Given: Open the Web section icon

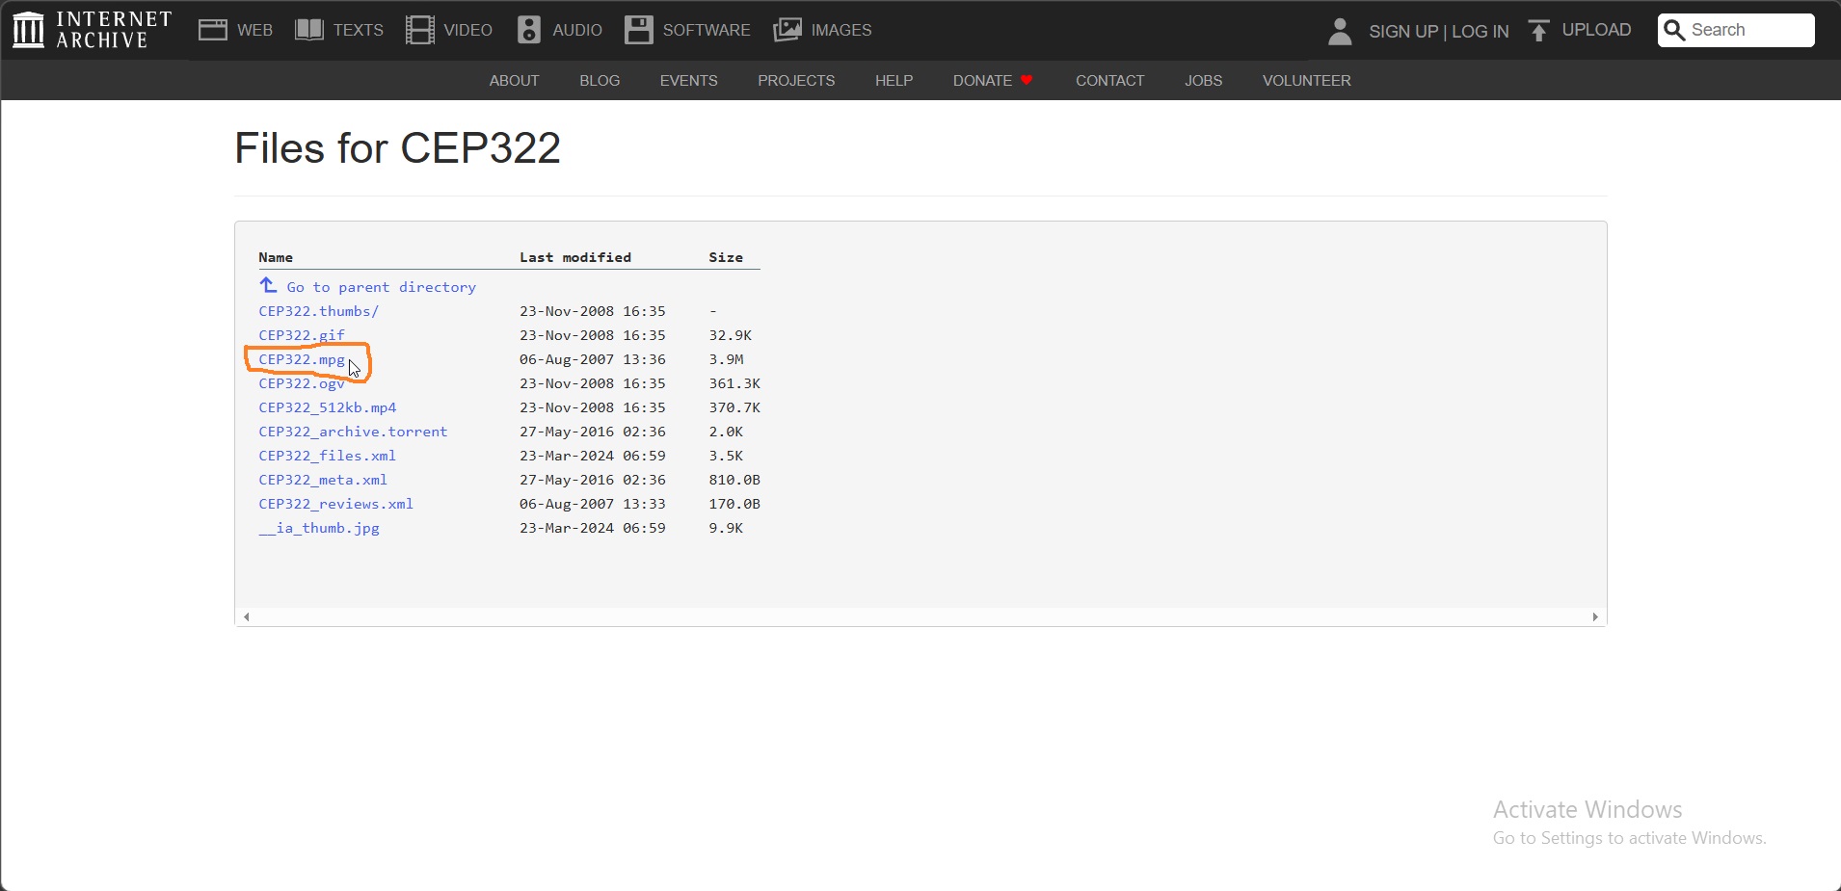Looking at the screenshot, I should (x=213, y=30).
